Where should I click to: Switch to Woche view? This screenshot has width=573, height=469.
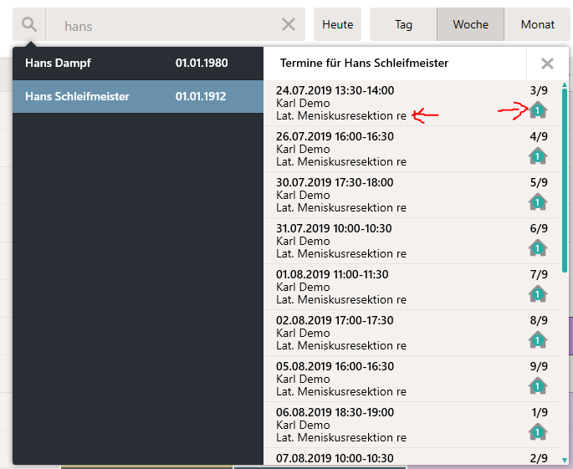tap(471, 24)
